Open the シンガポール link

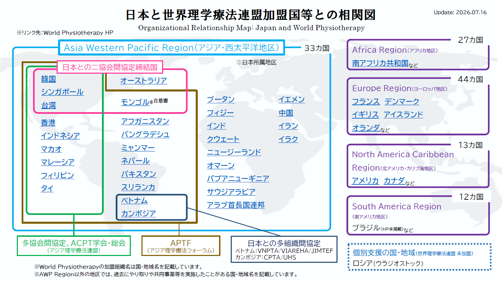(62, 92)
